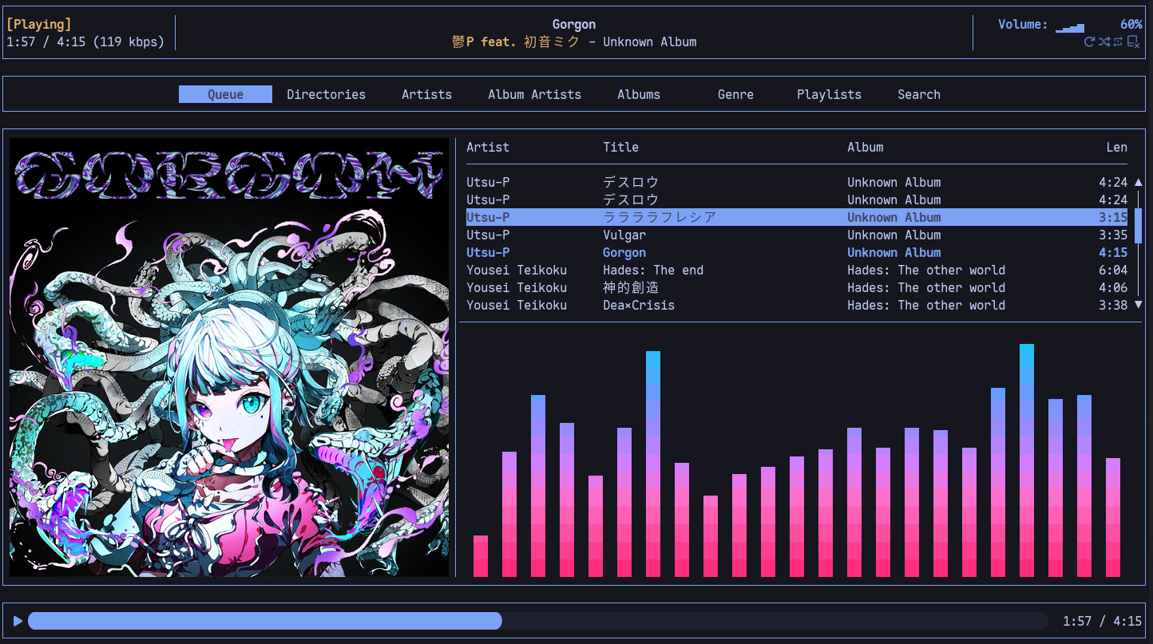Select the Genre tab
1153x644 pixels.
[735, 94]
